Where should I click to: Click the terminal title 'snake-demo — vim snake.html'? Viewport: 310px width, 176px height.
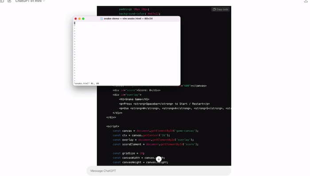[x=128, y=19]
